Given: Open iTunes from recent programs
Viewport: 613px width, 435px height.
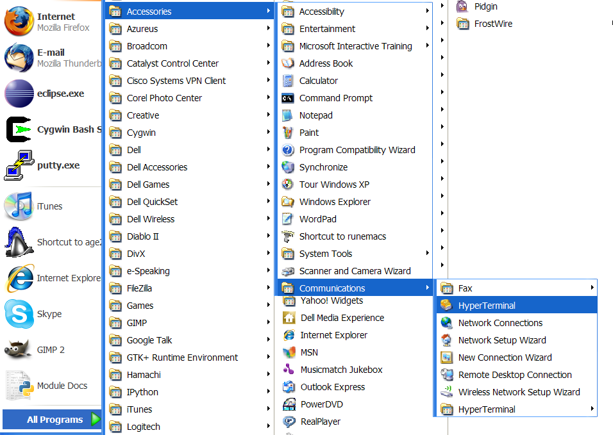Looking at the screenshot, I should (19, 206).
